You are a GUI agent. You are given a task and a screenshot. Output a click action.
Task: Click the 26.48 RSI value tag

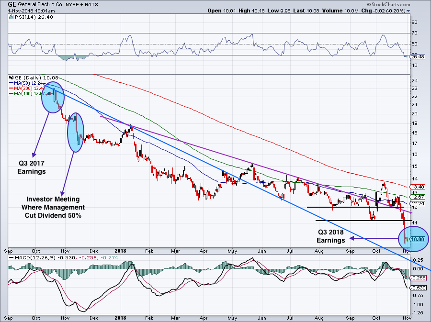click(418, 57)
